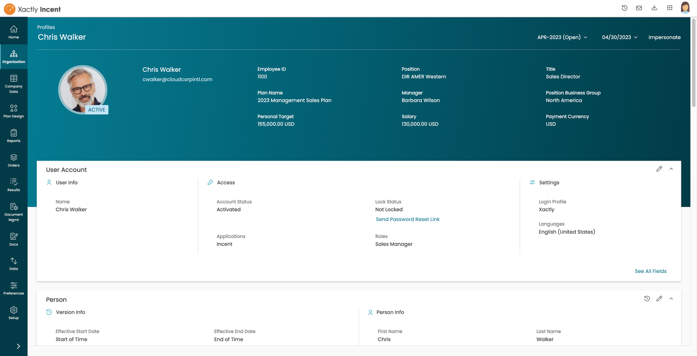Click the Version Info clock icon
Screen dimensions: 697x356
(x=49, y=312)
